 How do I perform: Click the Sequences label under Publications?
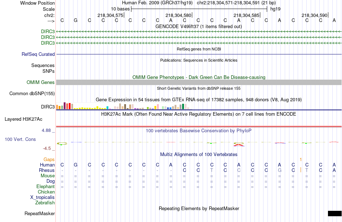[43, 65]
